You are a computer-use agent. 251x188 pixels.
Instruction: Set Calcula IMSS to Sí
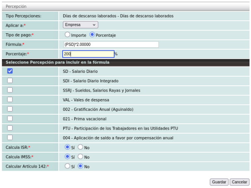click(67, 157)
